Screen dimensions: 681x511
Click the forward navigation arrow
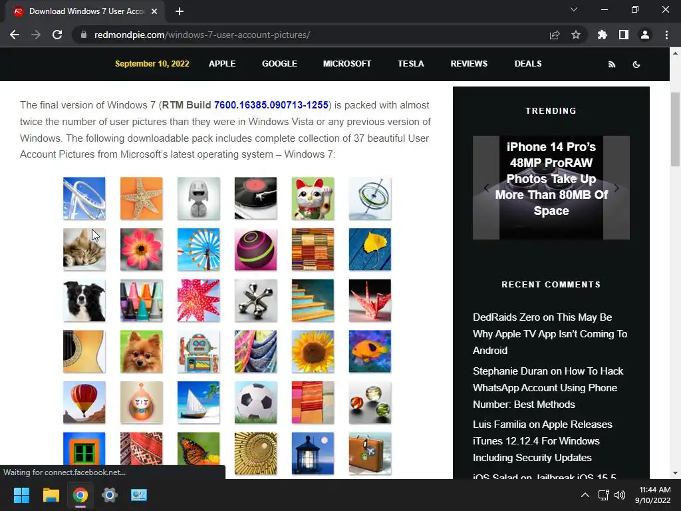click(36, 35)
